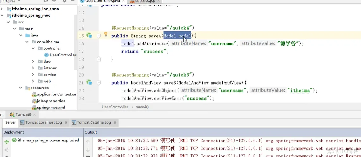Expand the dao package folder
361x157 pixels.
click(33, 62)
